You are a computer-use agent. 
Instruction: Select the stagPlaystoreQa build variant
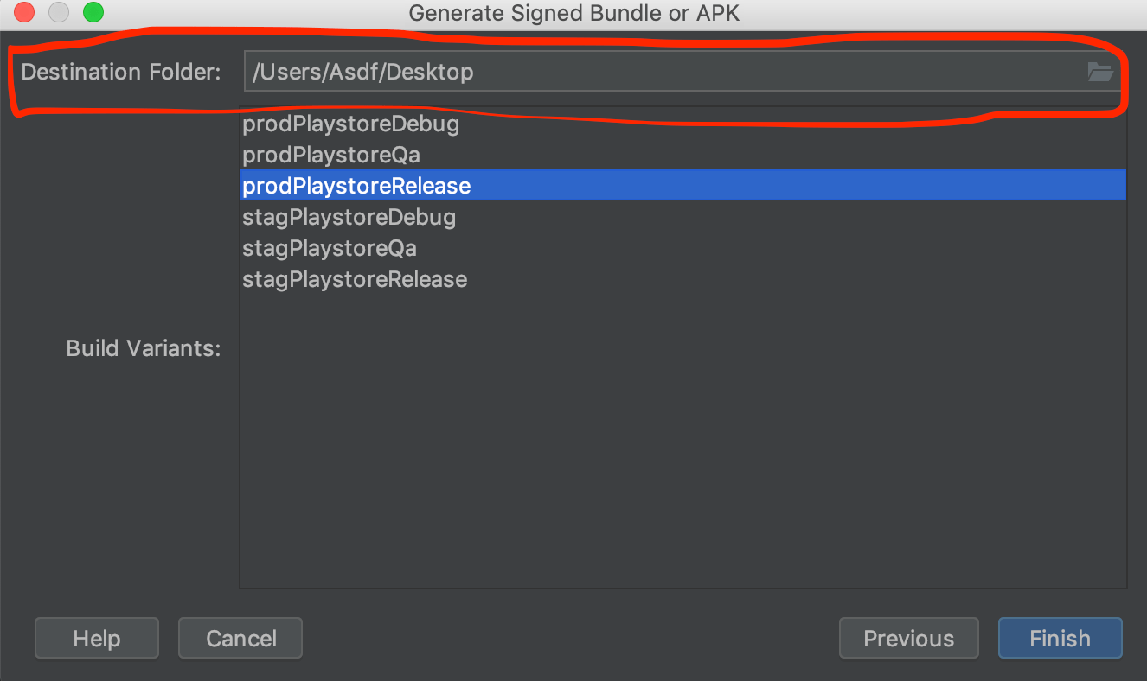tap(329, 248)
